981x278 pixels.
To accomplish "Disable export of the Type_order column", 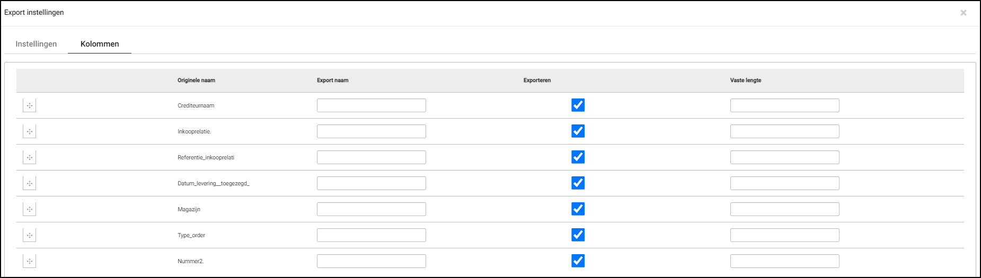I will click(x=578, y=235).
